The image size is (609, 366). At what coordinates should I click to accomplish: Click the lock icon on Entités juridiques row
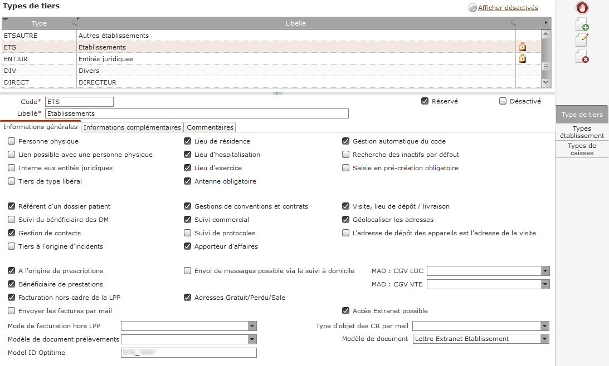pyautogui.click(x=523, y=58)
